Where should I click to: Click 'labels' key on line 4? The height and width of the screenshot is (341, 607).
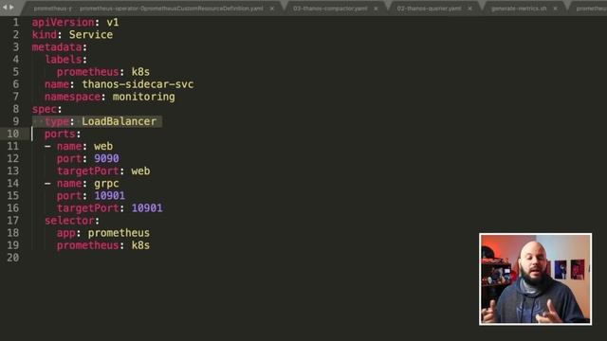pos(64,60)
